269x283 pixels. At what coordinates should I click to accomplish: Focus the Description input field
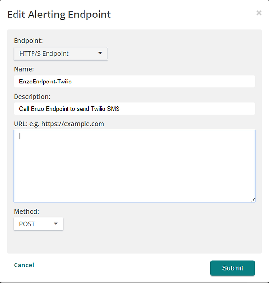click(134, 109)
